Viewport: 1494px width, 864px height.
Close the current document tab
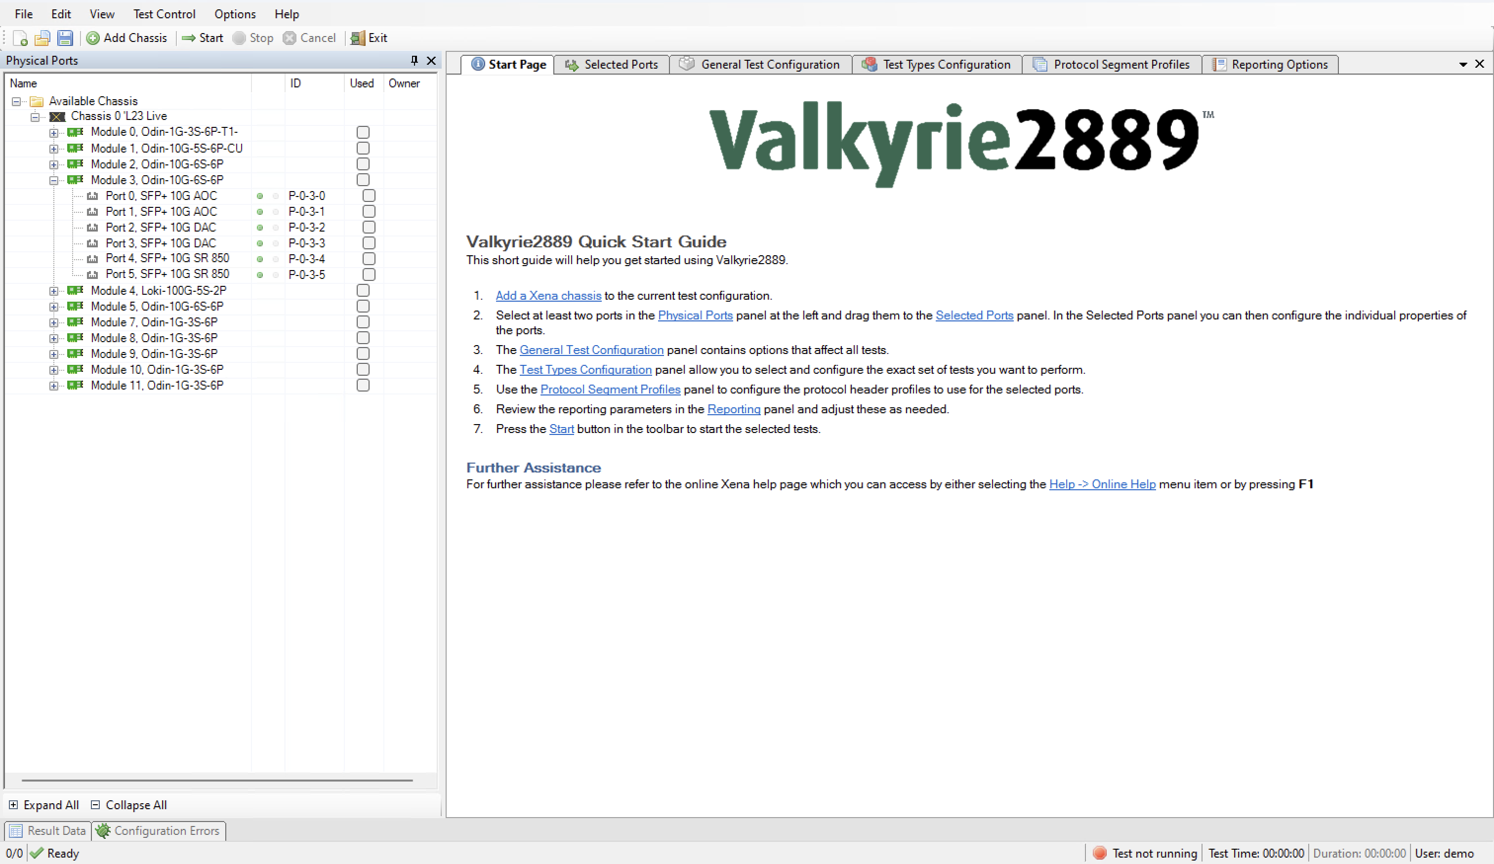pyautogui.click(x=1480, y=63)
